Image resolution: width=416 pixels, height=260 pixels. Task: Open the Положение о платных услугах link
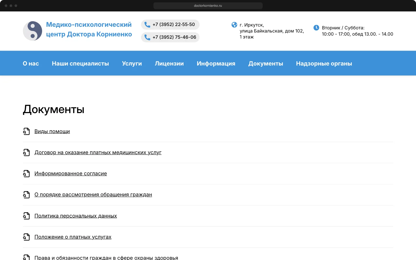tap(73, 237)
